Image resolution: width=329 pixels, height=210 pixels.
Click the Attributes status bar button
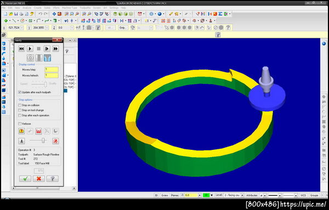(252, 195)
